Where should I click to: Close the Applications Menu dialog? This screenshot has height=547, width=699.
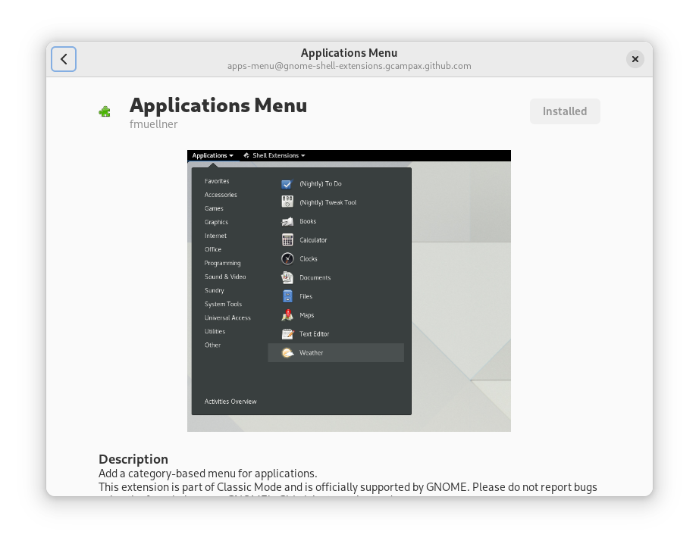[x=635, y=59]
